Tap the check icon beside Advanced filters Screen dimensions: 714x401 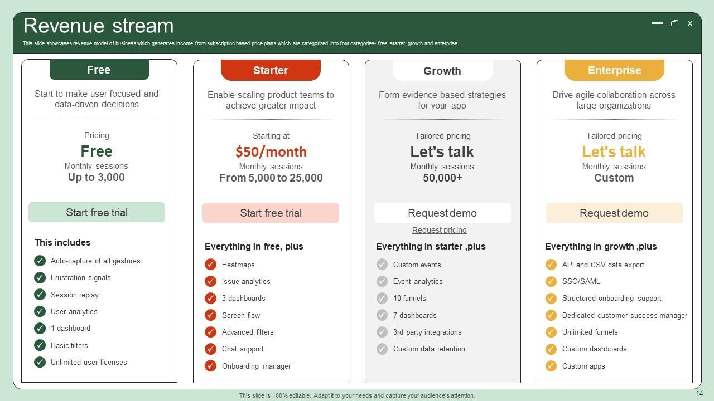210,332
